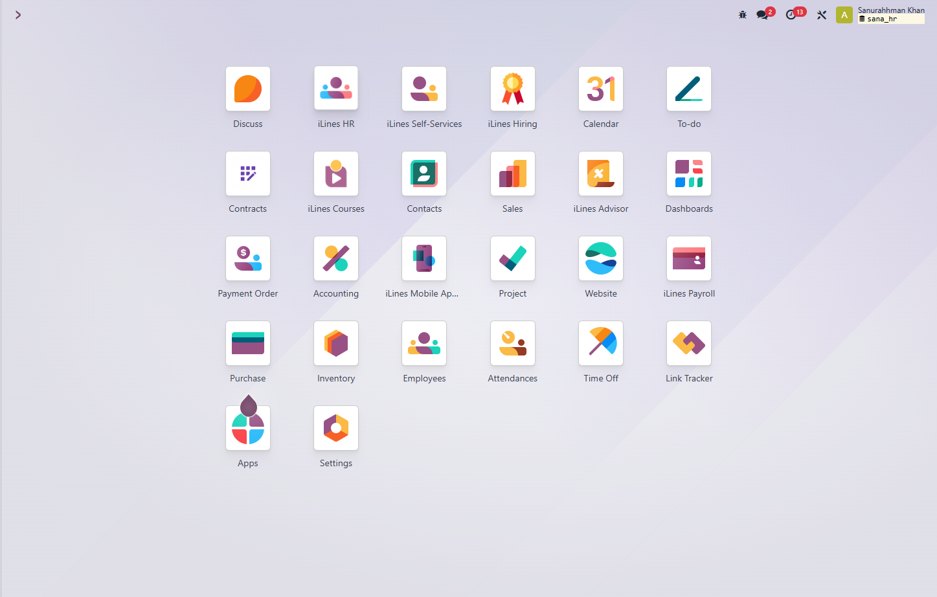
Task: Open the Settings app
Action: point(336,428)
